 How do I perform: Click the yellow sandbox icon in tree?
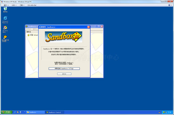pos(28,35)
